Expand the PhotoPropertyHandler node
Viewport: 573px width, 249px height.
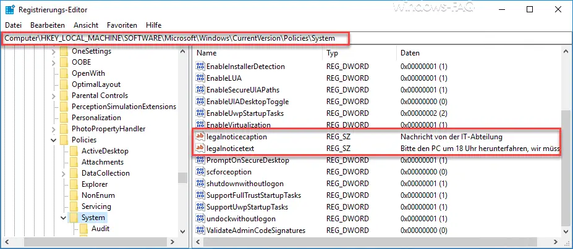tap(54, 129)
